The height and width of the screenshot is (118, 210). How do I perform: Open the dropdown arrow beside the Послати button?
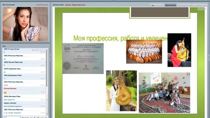(31, 117)
